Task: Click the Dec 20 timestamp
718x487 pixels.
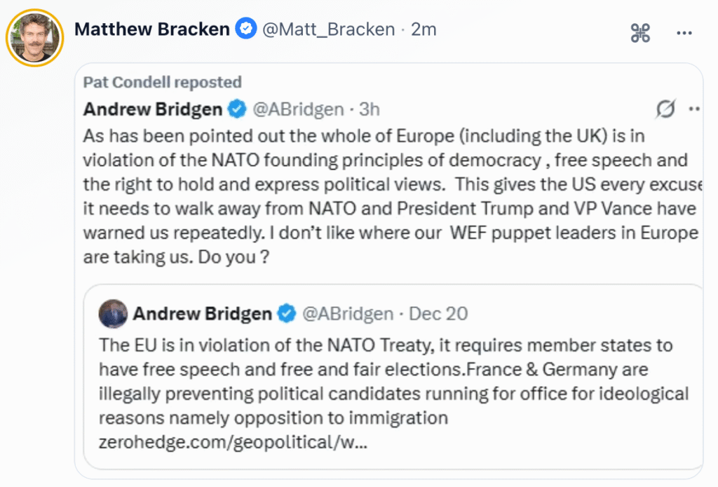Action: pyautogui.click(x=438, y=313)
